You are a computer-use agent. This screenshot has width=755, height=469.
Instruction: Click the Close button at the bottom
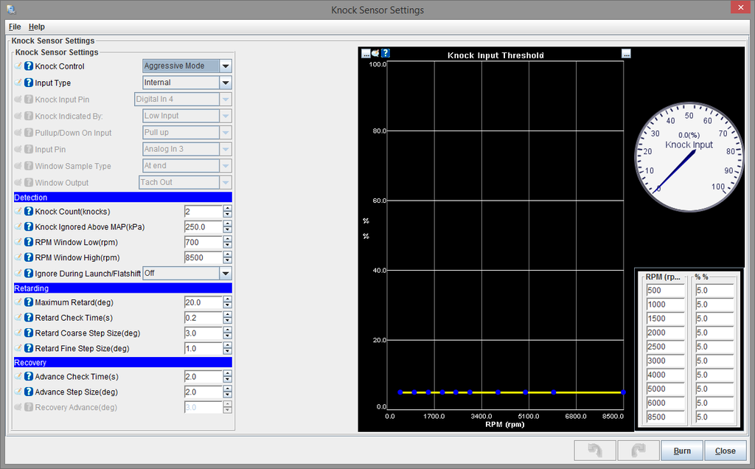tap(725, 451)
